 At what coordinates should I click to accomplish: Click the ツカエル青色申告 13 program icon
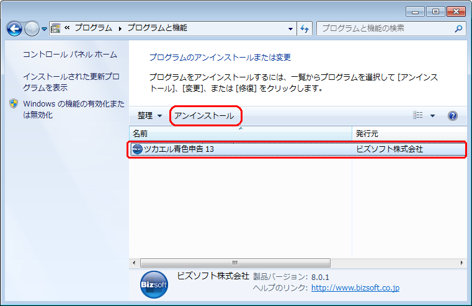point(138,149)
